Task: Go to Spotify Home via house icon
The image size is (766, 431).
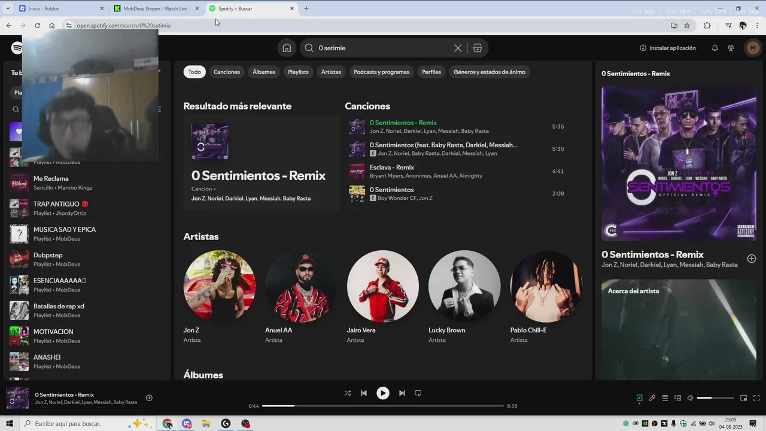Action: [287, 48]
